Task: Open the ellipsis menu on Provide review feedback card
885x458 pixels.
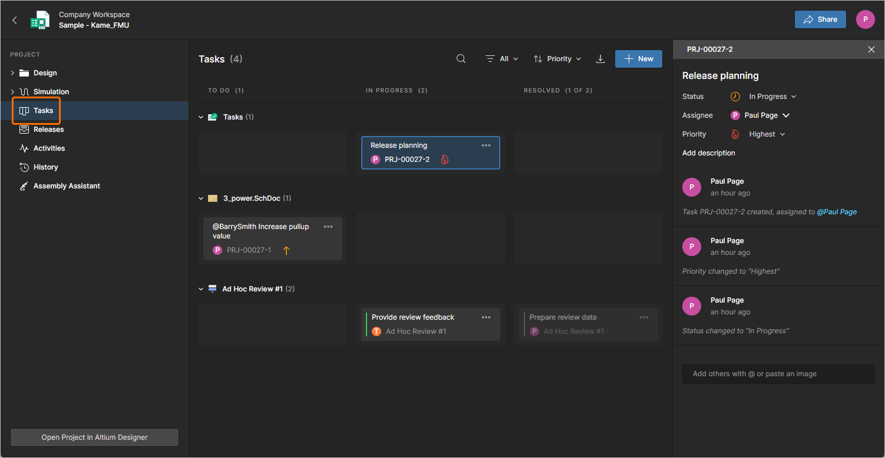Action: pos(486,317)
